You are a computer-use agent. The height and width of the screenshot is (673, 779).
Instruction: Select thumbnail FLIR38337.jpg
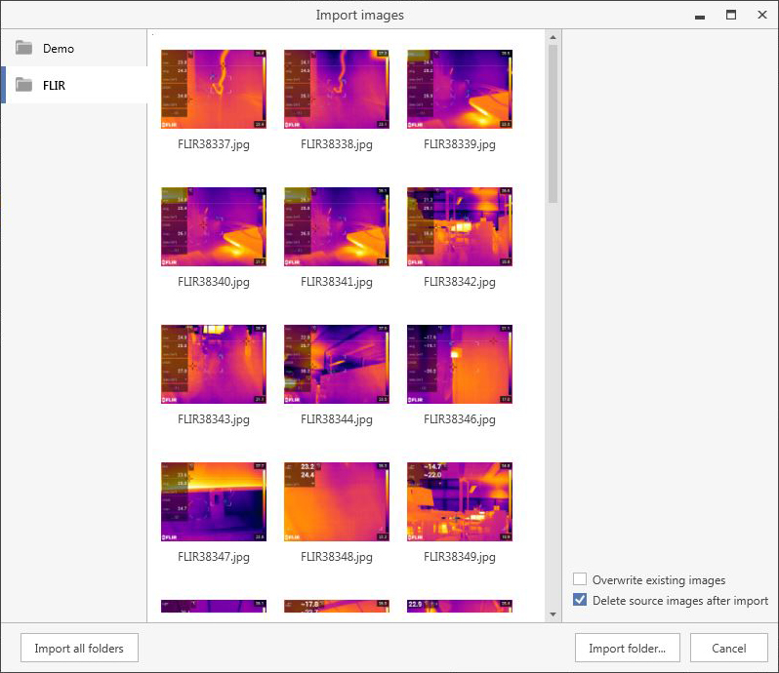click(214, 90)
